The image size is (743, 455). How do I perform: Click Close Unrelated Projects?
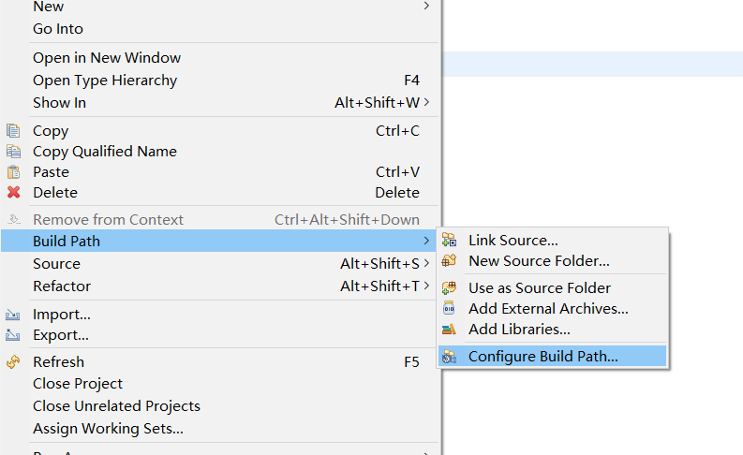[116, 406]
